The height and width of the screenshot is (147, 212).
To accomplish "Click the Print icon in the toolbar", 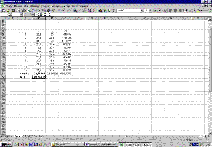I will [24, 11].
